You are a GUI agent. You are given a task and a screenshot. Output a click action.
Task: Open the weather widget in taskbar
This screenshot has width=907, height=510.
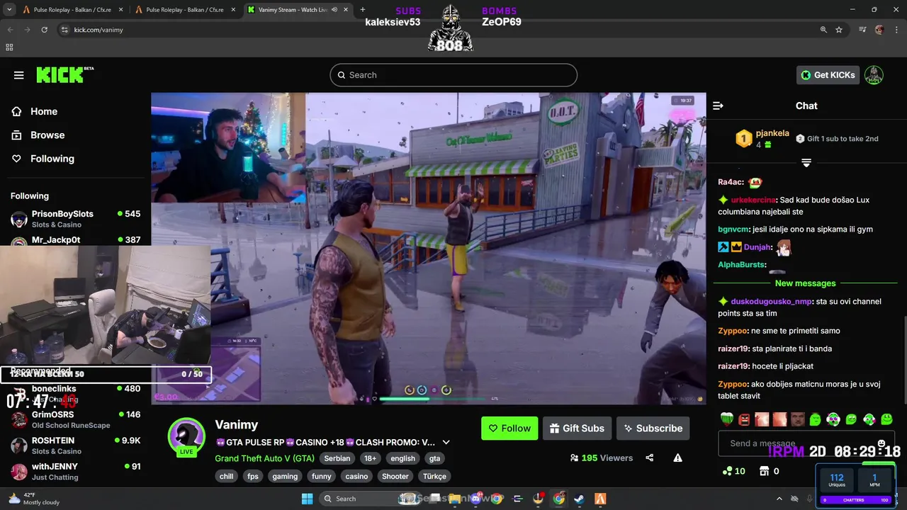click(32, 499)
